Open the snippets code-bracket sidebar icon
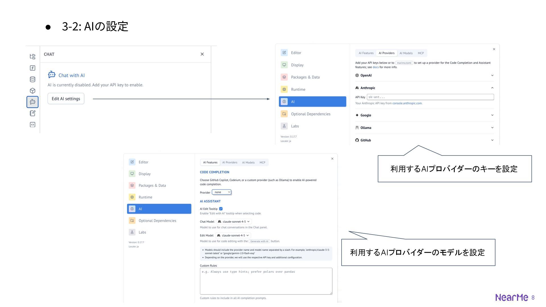 point(32,125)
